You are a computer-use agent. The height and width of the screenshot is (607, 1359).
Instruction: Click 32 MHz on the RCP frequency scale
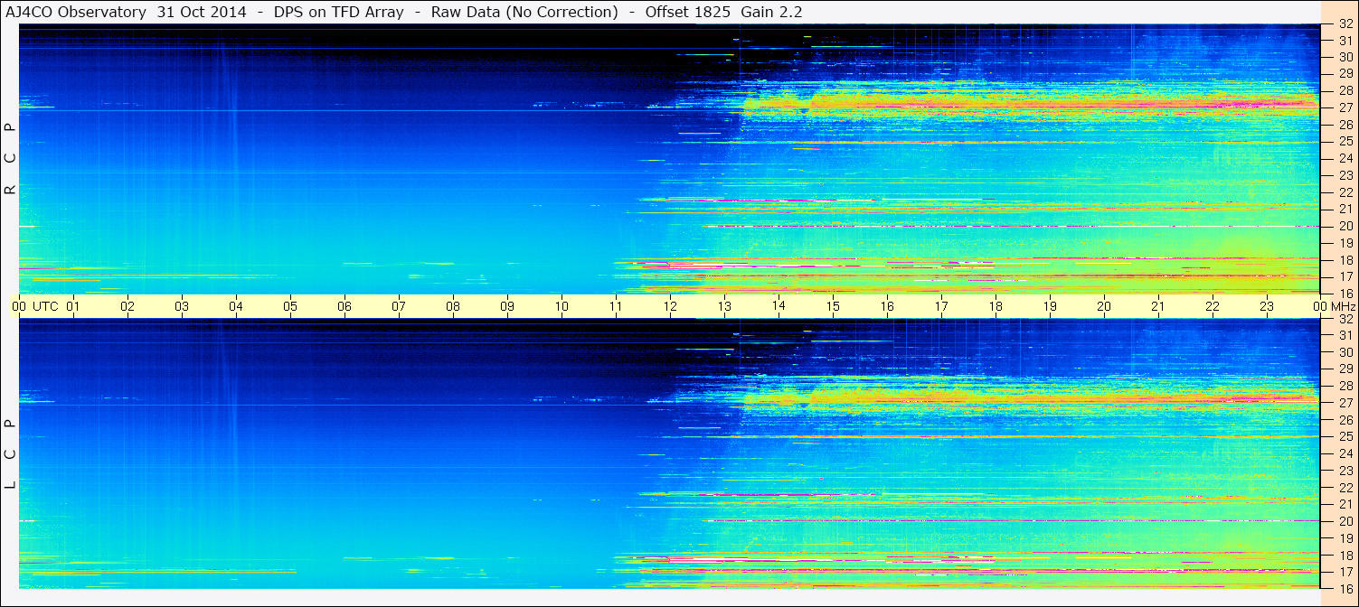[1345, 25]
